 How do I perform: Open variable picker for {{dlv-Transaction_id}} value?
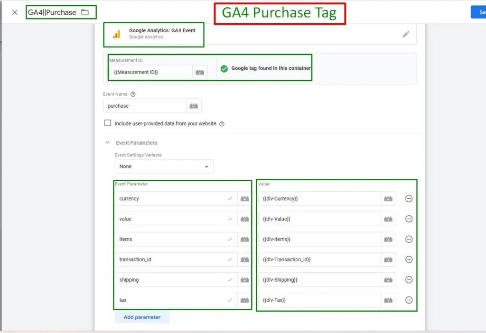click(x=388, y=259)
